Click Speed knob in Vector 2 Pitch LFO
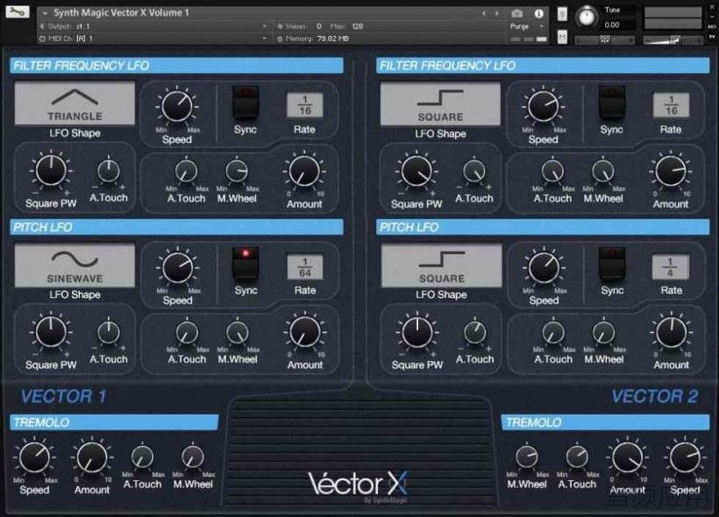 pos(545,267)
